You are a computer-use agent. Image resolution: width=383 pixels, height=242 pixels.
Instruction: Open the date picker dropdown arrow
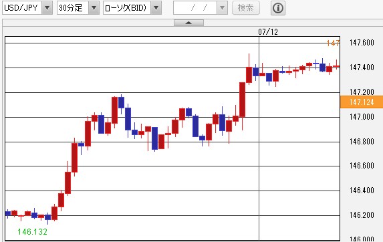click(x=223, y=8)
